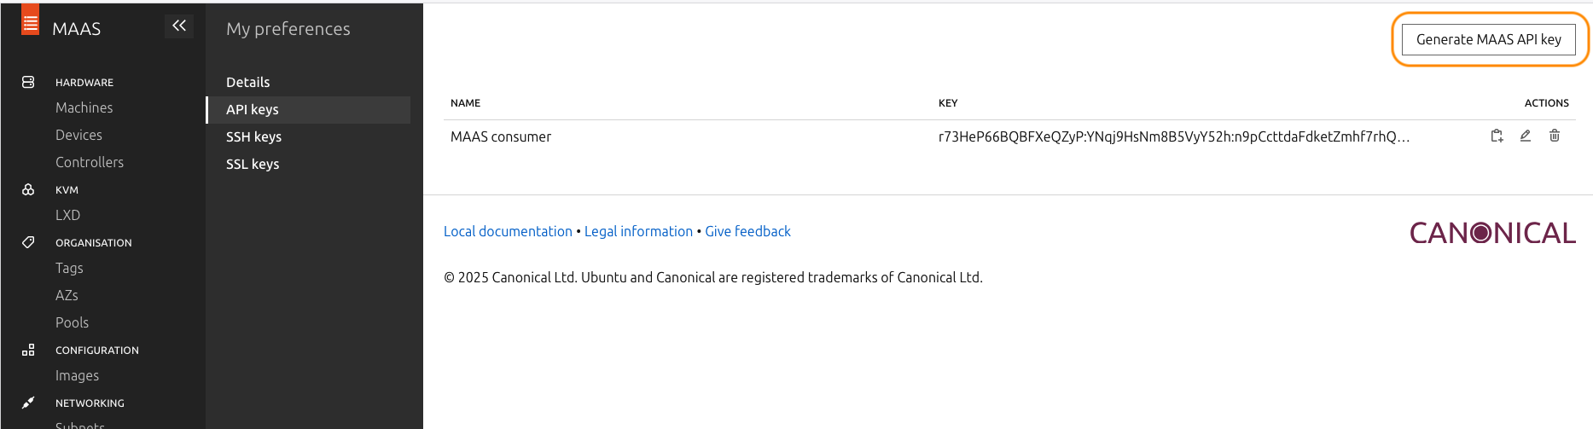Click the Hardware section icon
Viewport: 1593px width, 429px height.
[28, 82]
